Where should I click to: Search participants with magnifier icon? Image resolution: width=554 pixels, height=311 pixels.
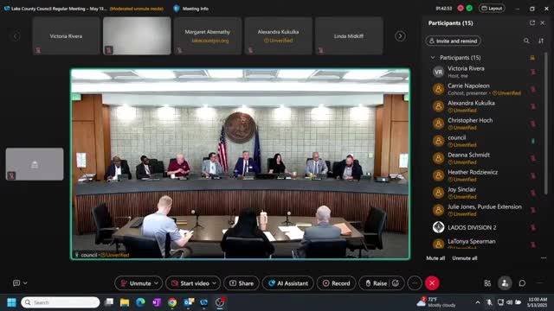526,41
